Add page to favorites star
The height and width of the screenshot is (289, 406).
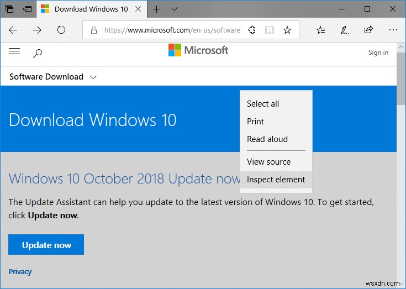click(x=287, y=30)
